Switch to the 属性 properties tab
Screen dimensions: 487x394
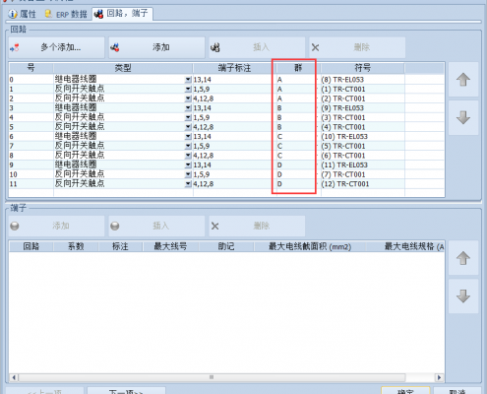[22, 14]
